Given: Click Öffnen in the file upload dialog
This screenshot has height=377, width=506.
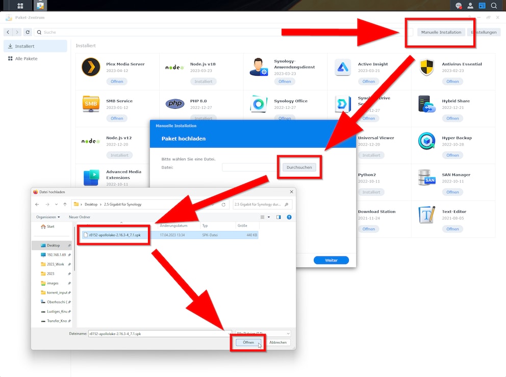Looking at the screenshot, I should [x=248, y=342].
